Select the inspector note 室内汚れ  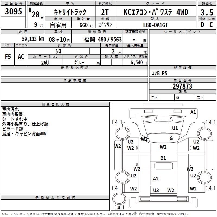coord(11,109)
